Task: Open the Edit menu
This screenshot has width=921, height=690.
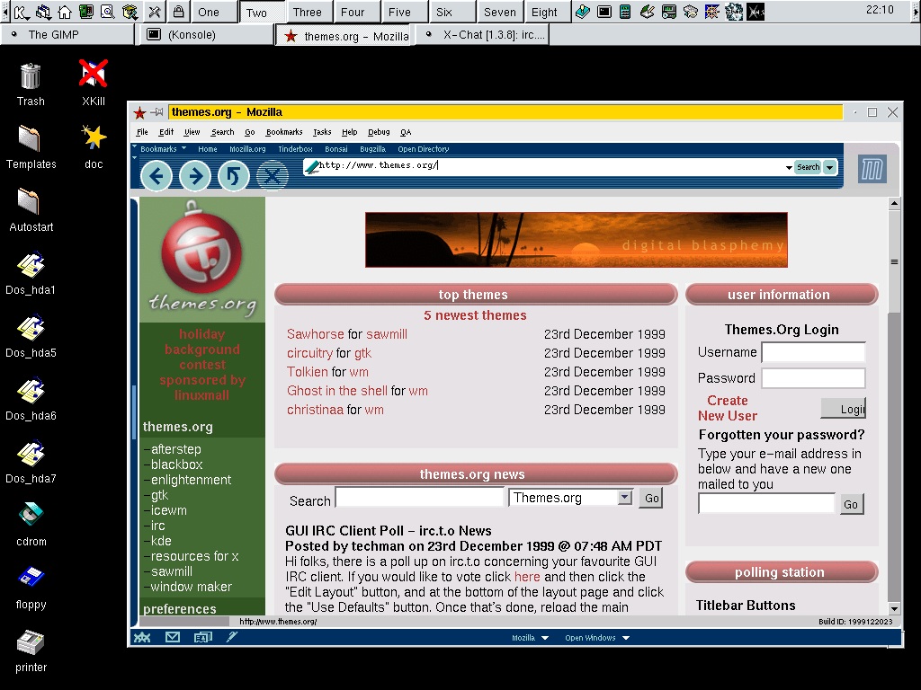Action: (x=166, y=132)
